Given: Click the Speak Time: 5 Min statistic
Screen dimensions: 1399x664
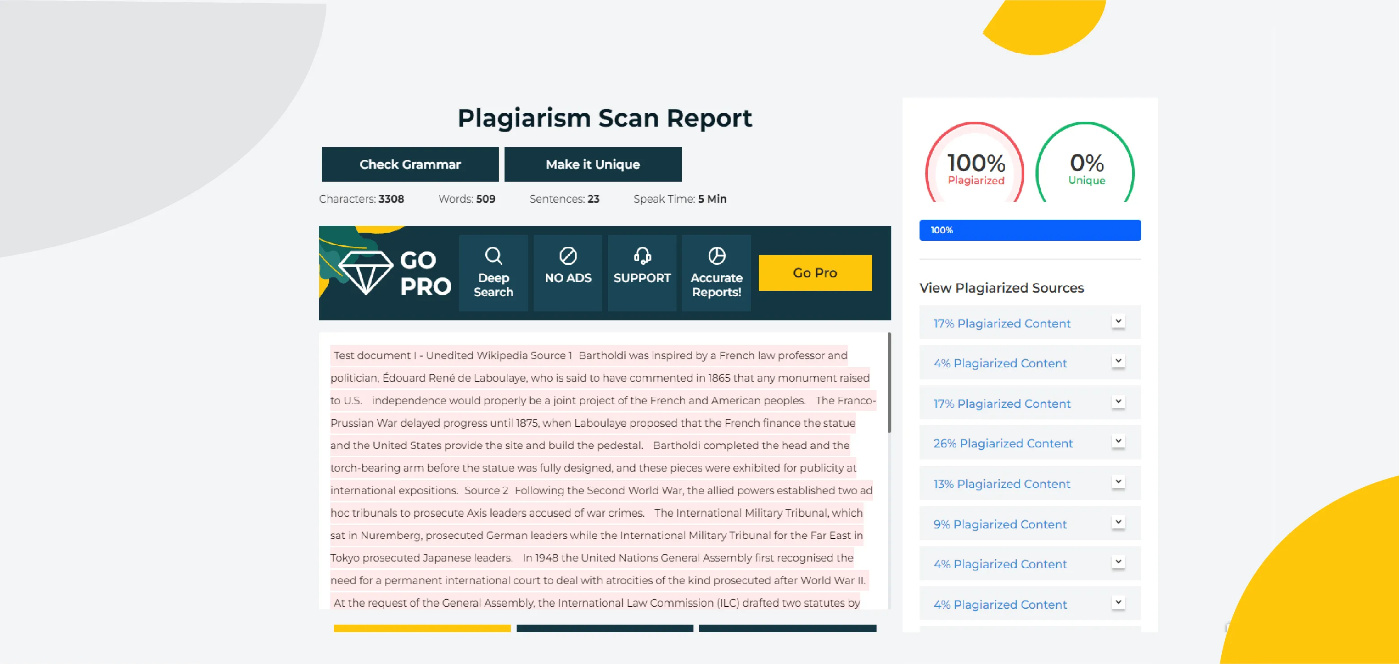Looking at the screenshot, I should pyautogui.click(x=680, y=199).
